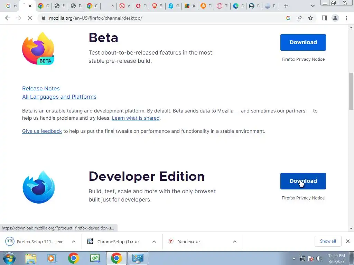Close the downloads bar
Screen dimensions: 354x265
[348, 241]
